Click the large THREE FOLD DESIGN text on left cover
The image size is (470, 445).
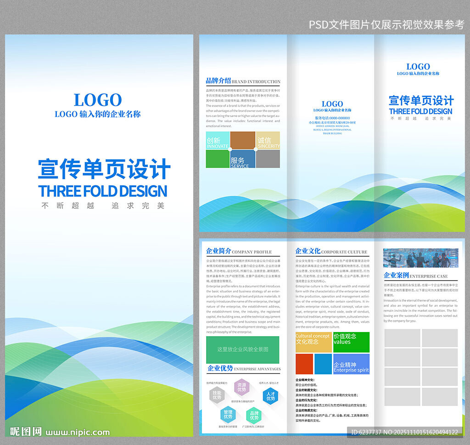click(102, 191)
